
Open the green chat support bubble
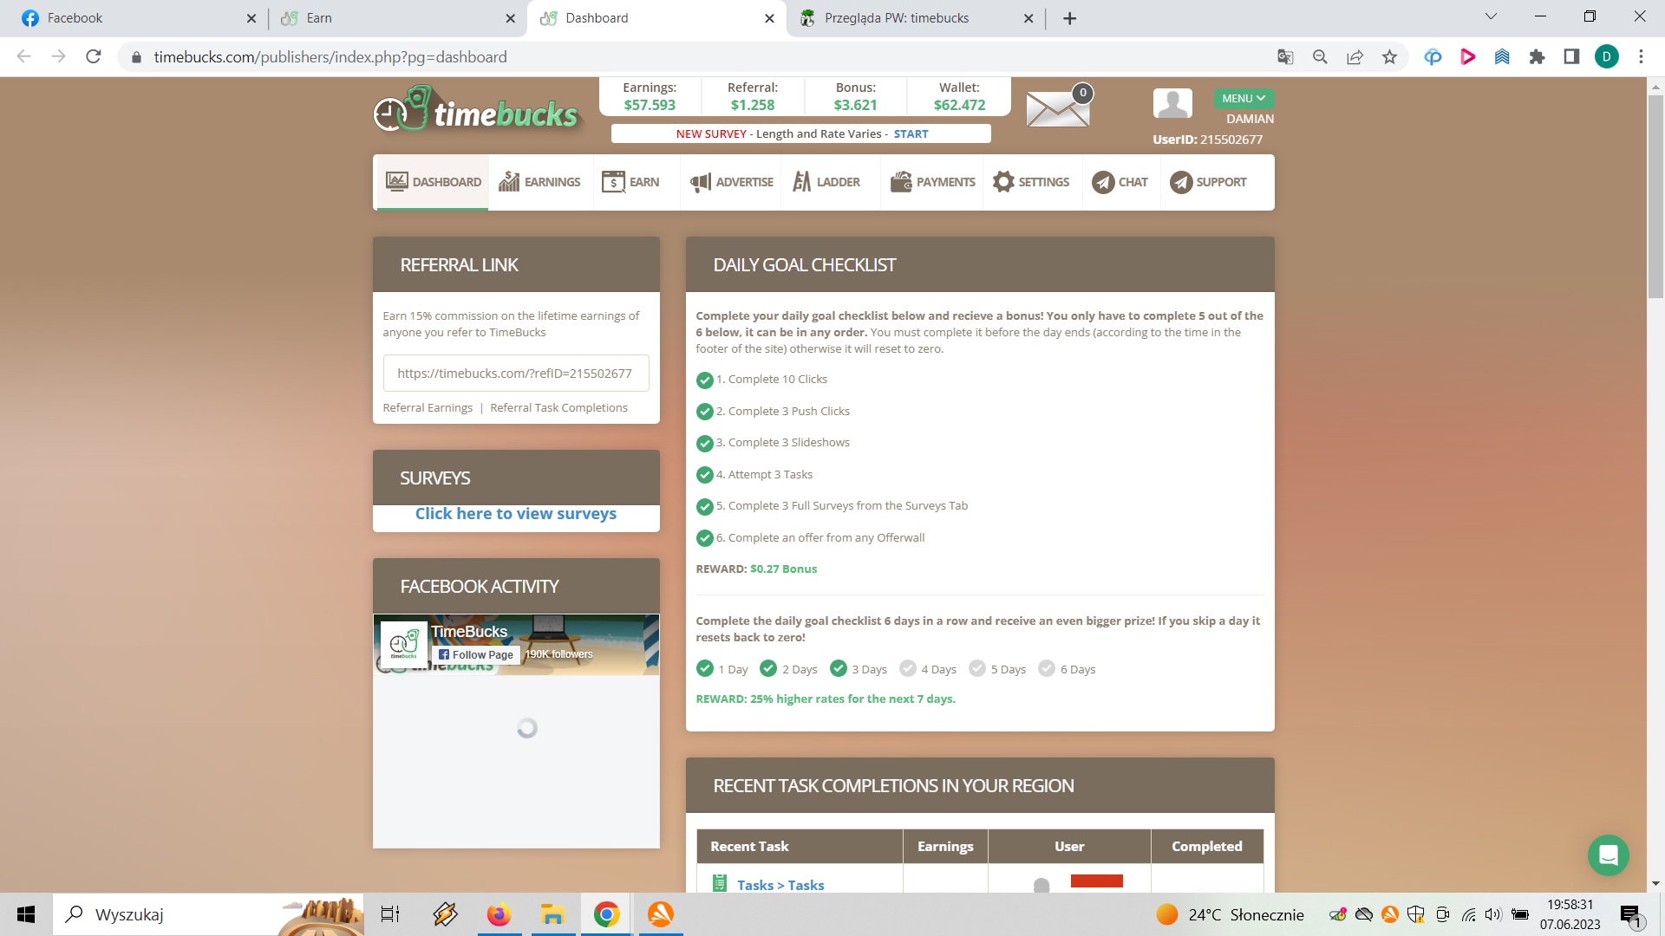coord(1608,855)
